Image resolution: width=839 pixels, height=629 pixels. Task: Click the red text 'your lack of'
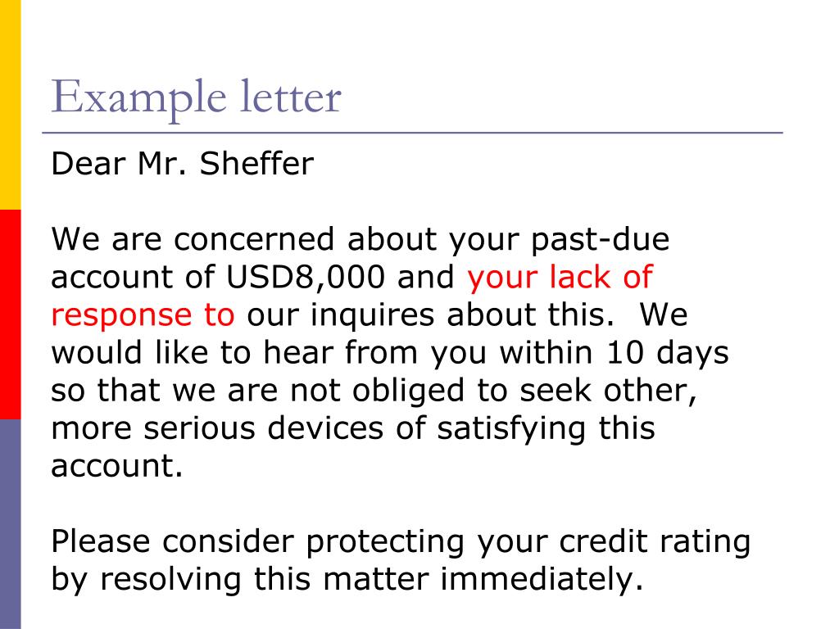(x=560, y=277)
